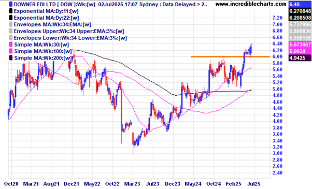Click the 5.556156 lower envelope value box
The height and width of the screenshot is (189, 312).
300,38
